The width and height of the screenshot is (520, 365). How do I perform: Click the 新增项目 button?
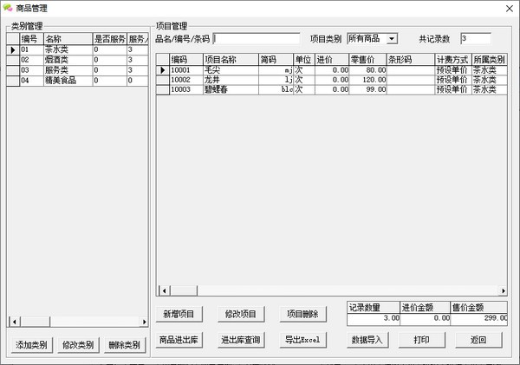click(x=179, y=313)
